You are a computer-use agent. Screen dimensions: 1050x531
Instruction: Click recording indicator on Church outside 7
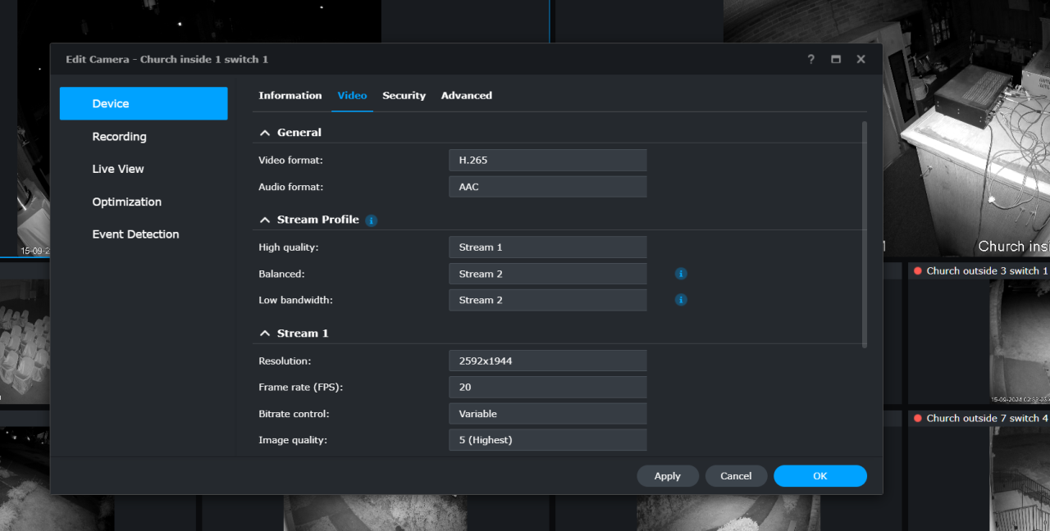pyautogui.click(x=916, y=418)
